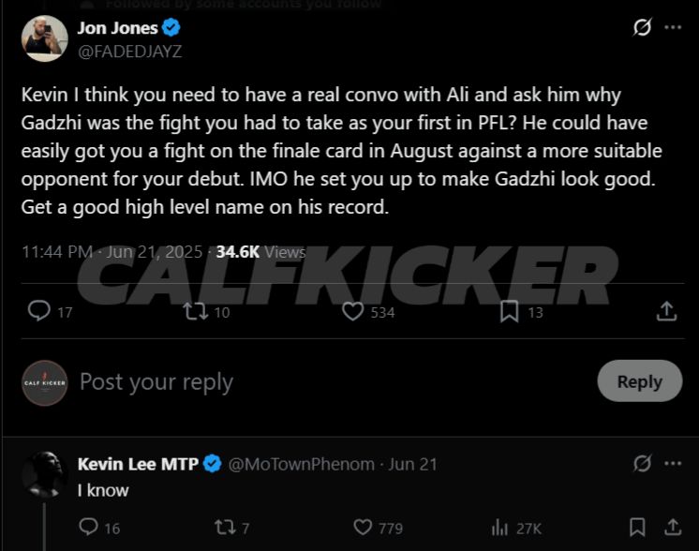Open more options on Kevin Lee's reply

tap(673, 463)
